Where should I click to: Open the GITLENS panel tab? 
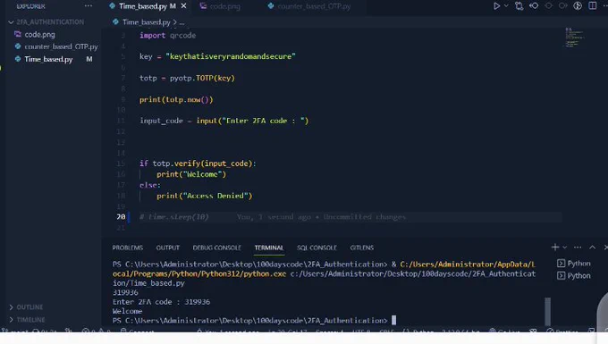tap(362, 248)
